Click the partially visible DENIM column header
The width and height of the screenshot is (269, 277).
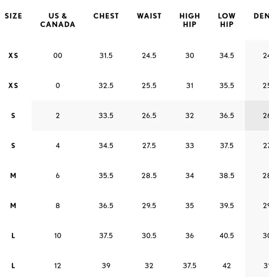(261, 16)
